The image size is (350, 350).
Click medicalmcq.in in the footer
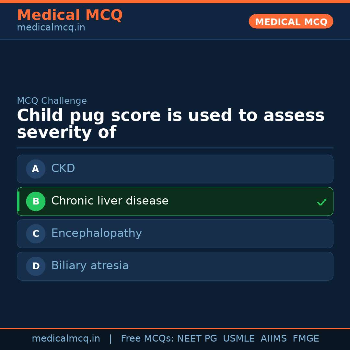(x=66, y=338)
